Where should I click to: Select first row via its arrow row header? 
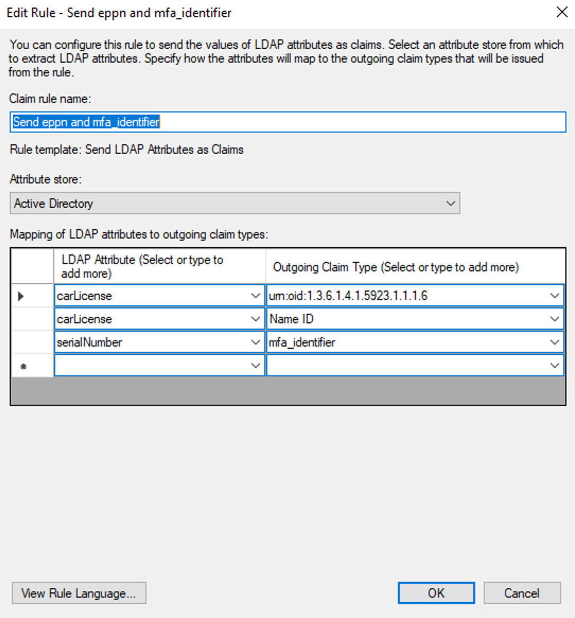coord(32,296)
